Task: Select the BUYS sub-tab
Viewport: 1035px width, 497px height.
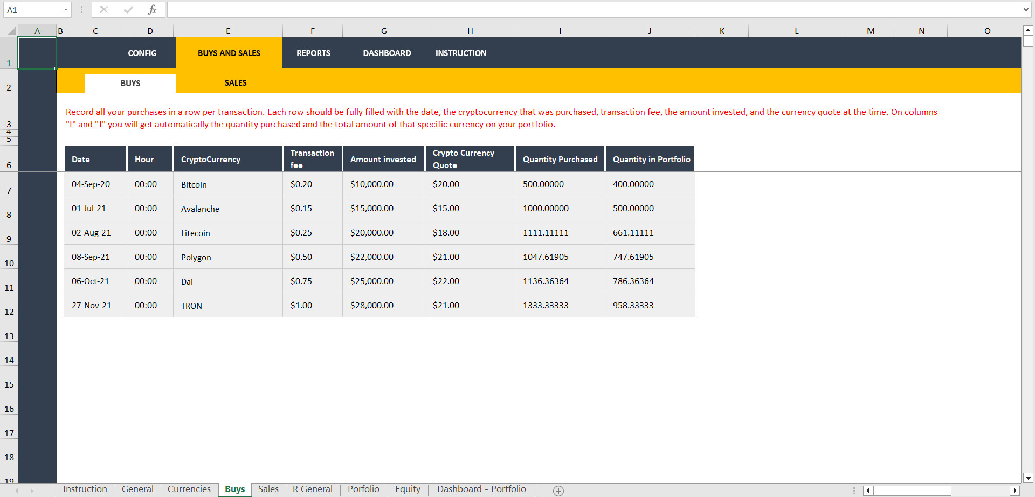Action: pyautogui.click(x=130, y=83)
